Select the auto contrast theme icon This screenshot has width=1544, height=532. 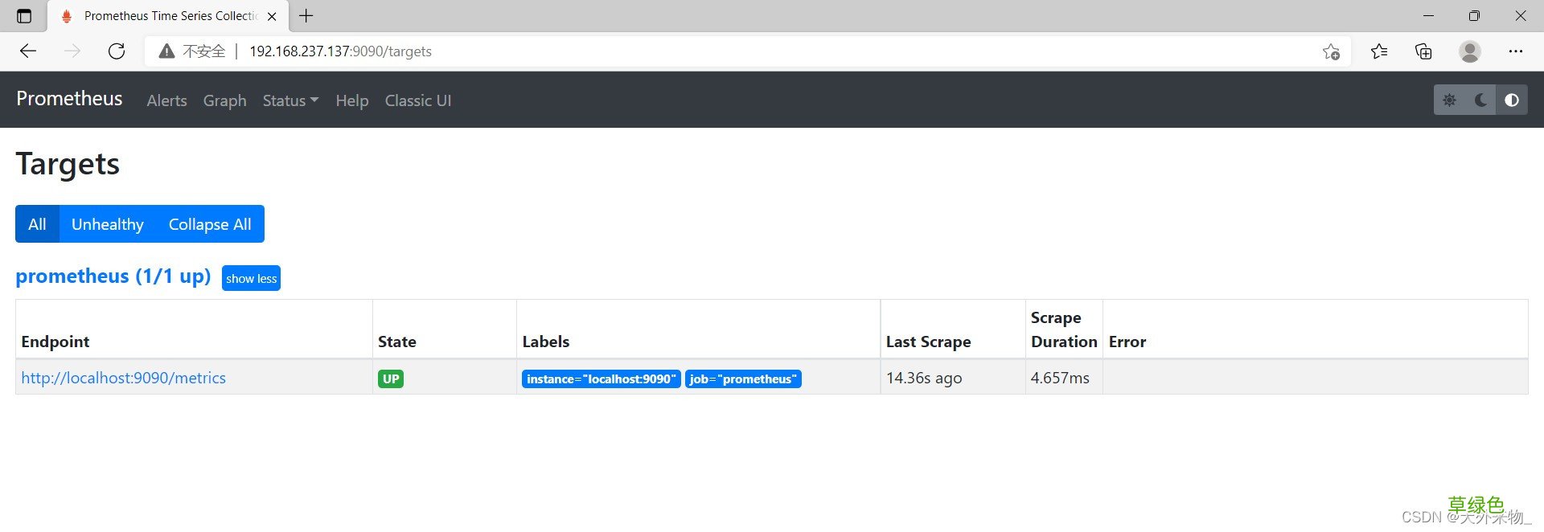pyautogui.click(x=1512, y=100)
